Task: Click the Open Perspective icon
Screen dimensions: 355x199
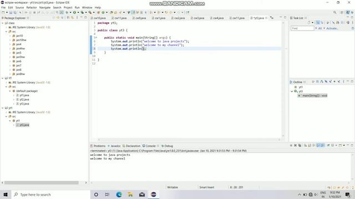Action: coord(342,12)
